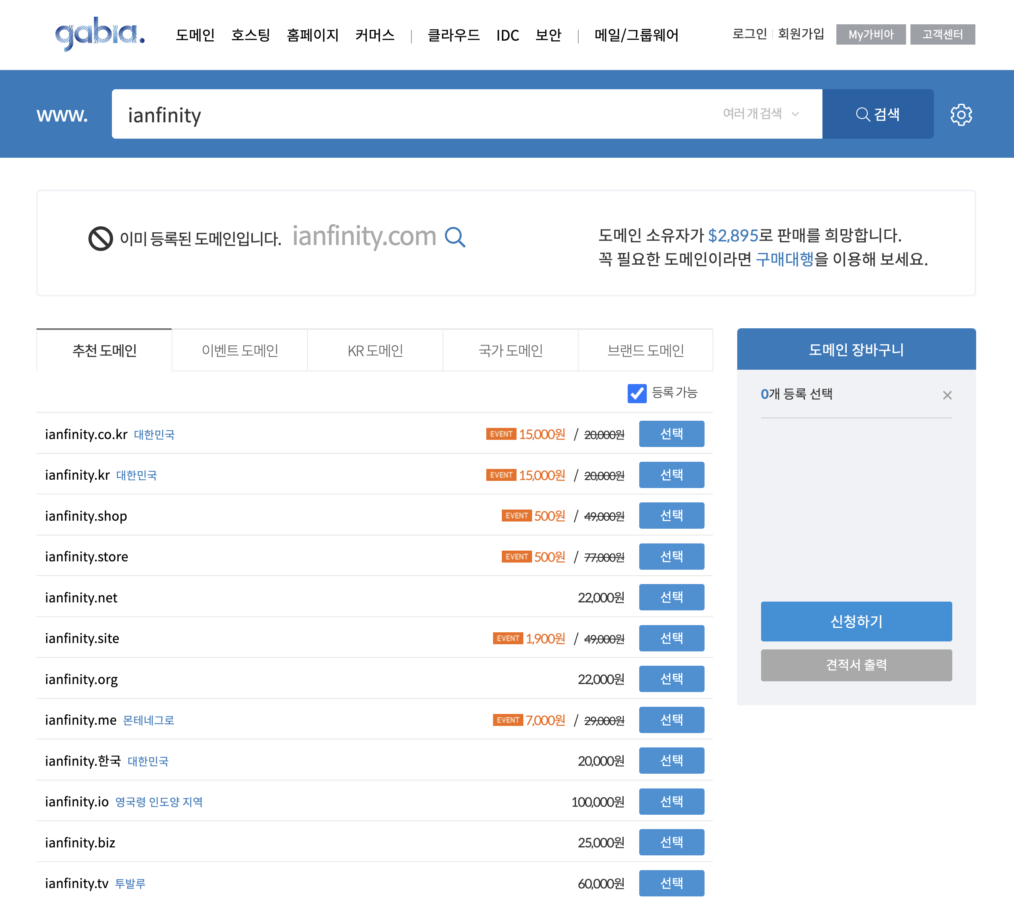Select ianfinity.site with 선택 button

coord(671,638)
